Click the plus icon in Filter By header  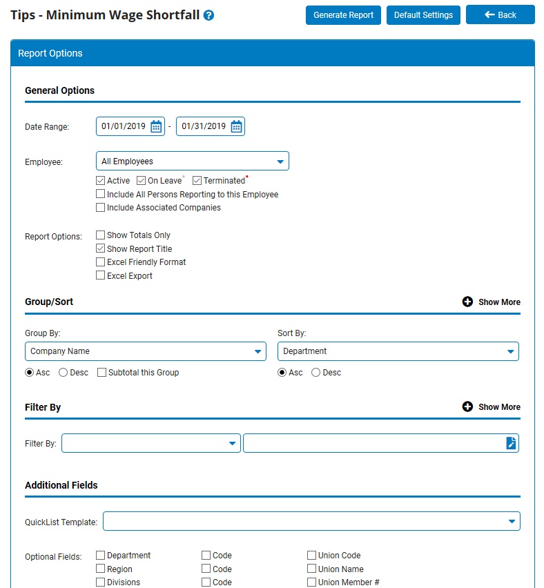pyautogui.click(x=467, y=407)
